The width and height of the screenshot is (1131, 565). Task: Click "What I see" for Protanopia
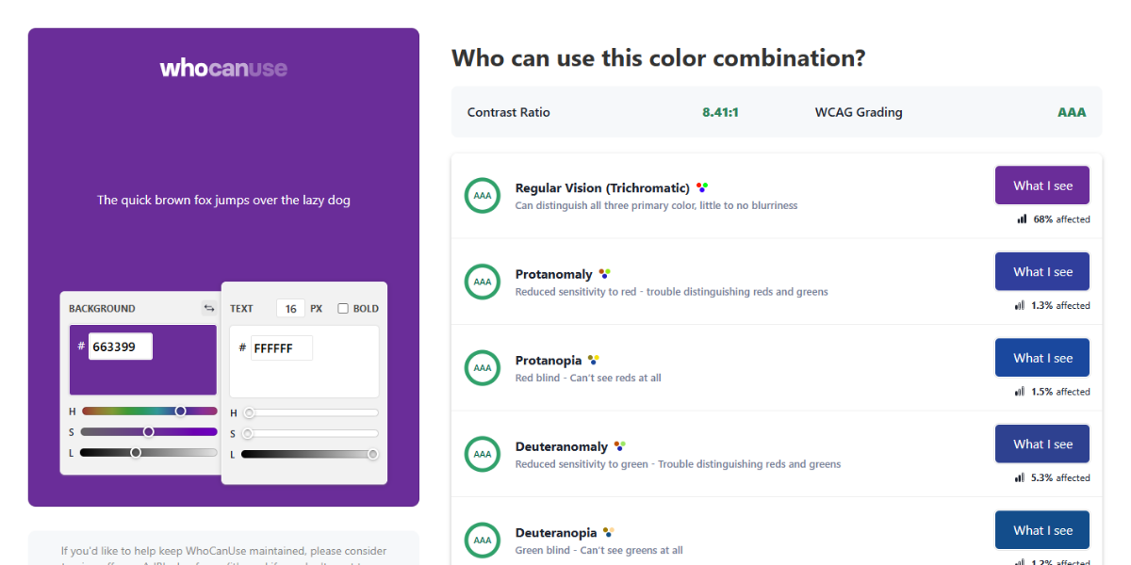(x=1042, y=358)
